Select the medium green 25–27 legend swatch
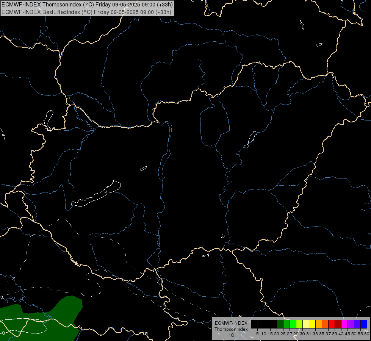Screen dimensions: 371x341 [x=286, y=324]
